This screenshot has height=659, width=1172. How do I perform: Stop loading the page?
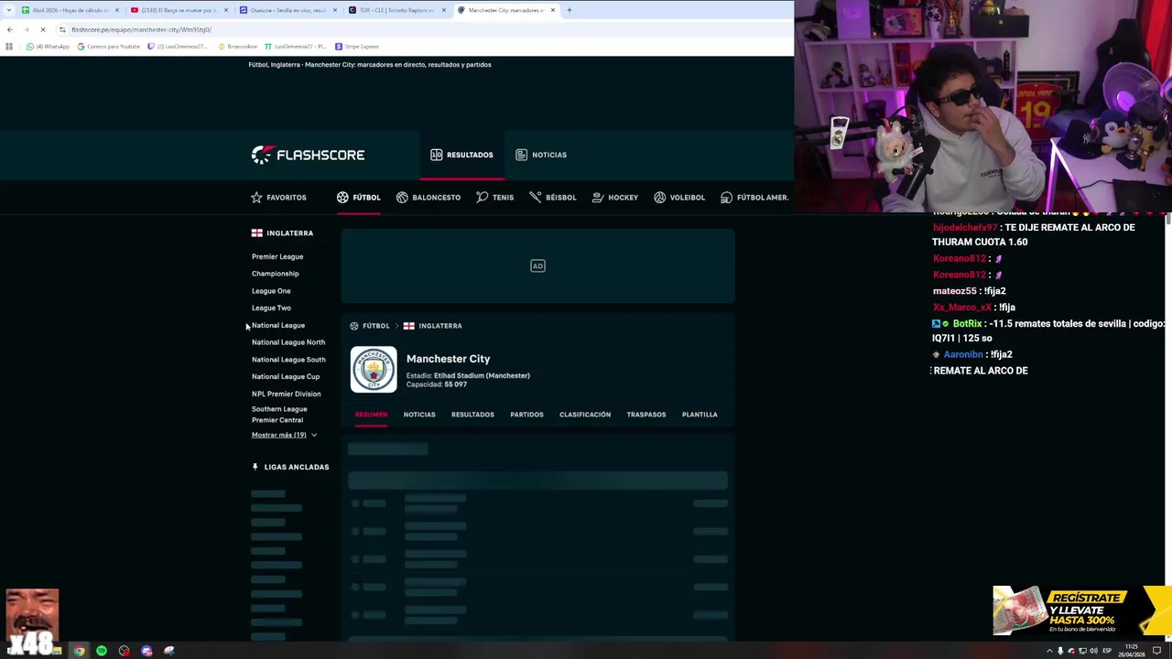click(x=42, y=29)
